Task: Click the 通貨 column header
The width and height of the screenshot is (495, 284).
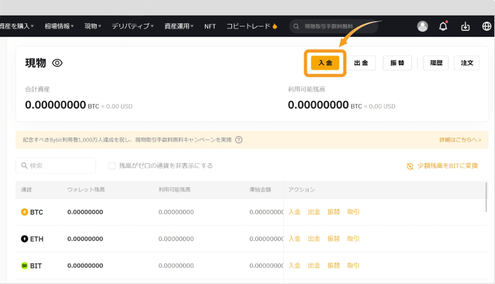Action: [26, 190]
